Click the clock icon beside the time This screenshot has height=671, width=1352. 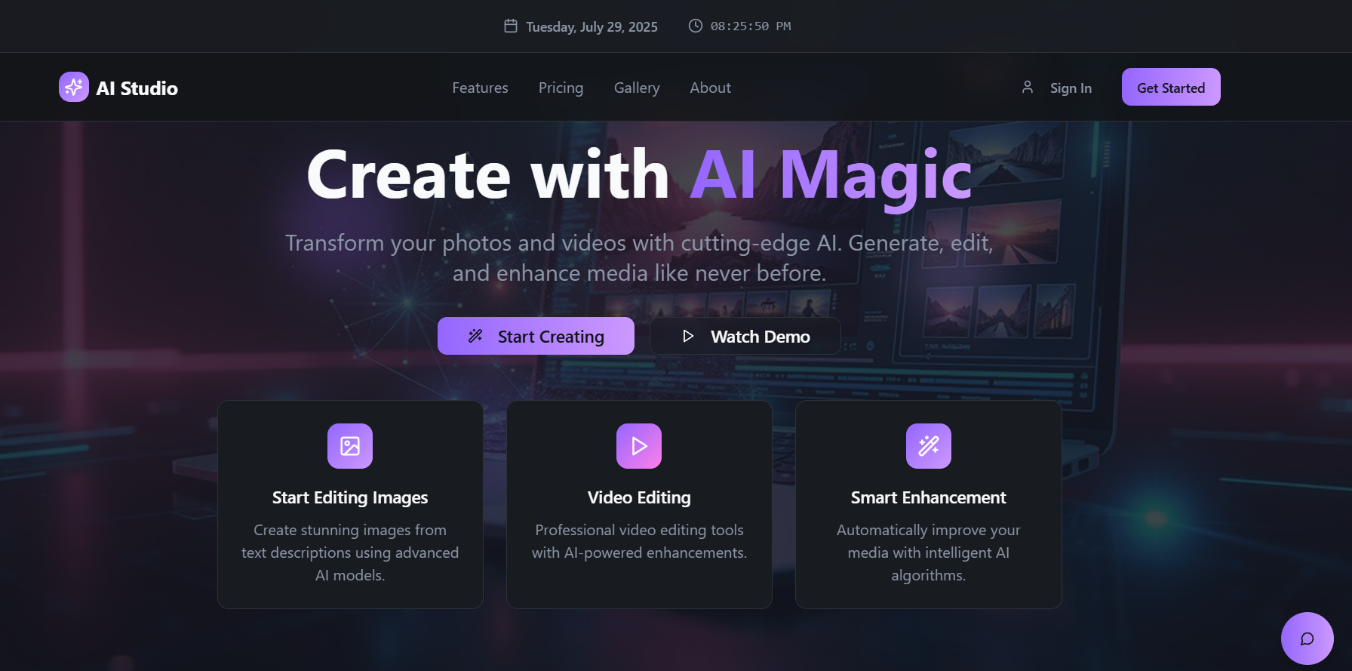695,26
